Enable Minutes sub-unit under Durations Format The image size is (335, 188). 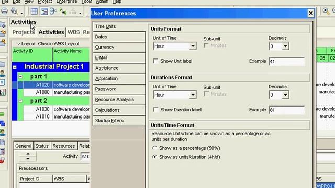point(206,94)
